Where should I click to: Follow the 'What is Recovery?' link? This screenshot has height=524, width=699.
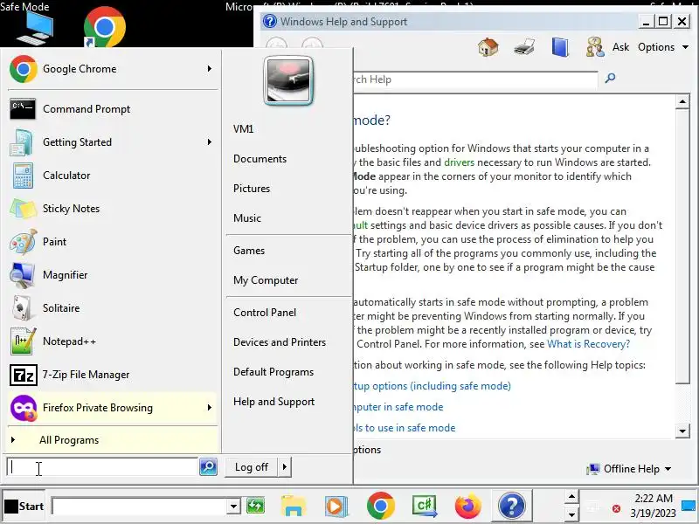click(x=588, y=344)
